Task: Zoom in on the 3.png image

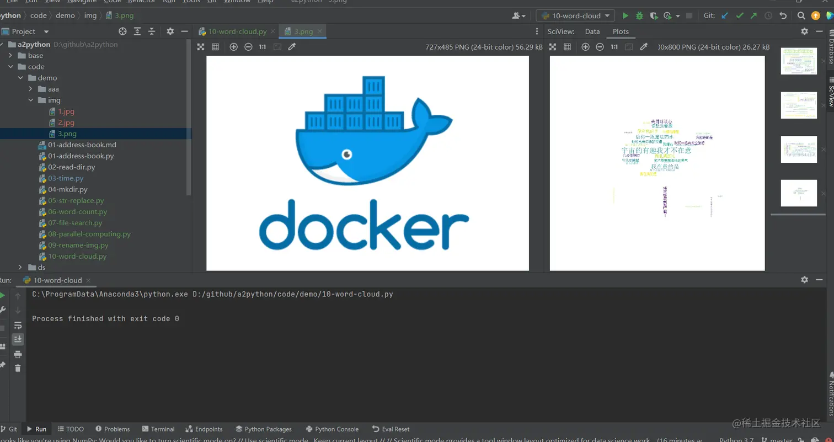Action: (234, 47)
